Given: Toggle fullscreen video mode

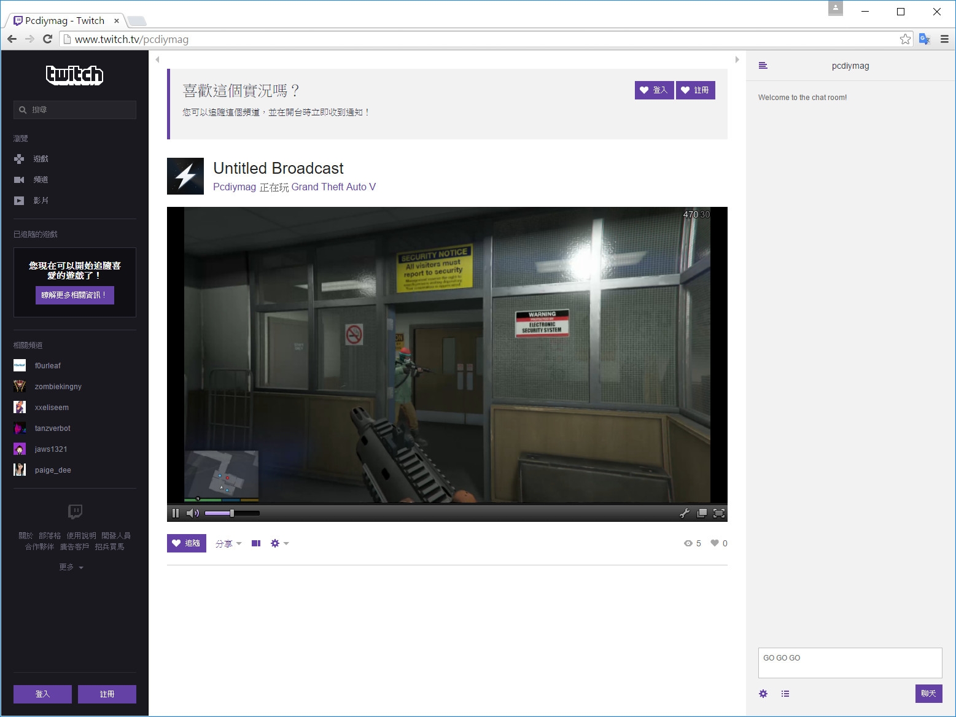Looking at the screenshot, I should pyautogui.click(x=719, y=513).
